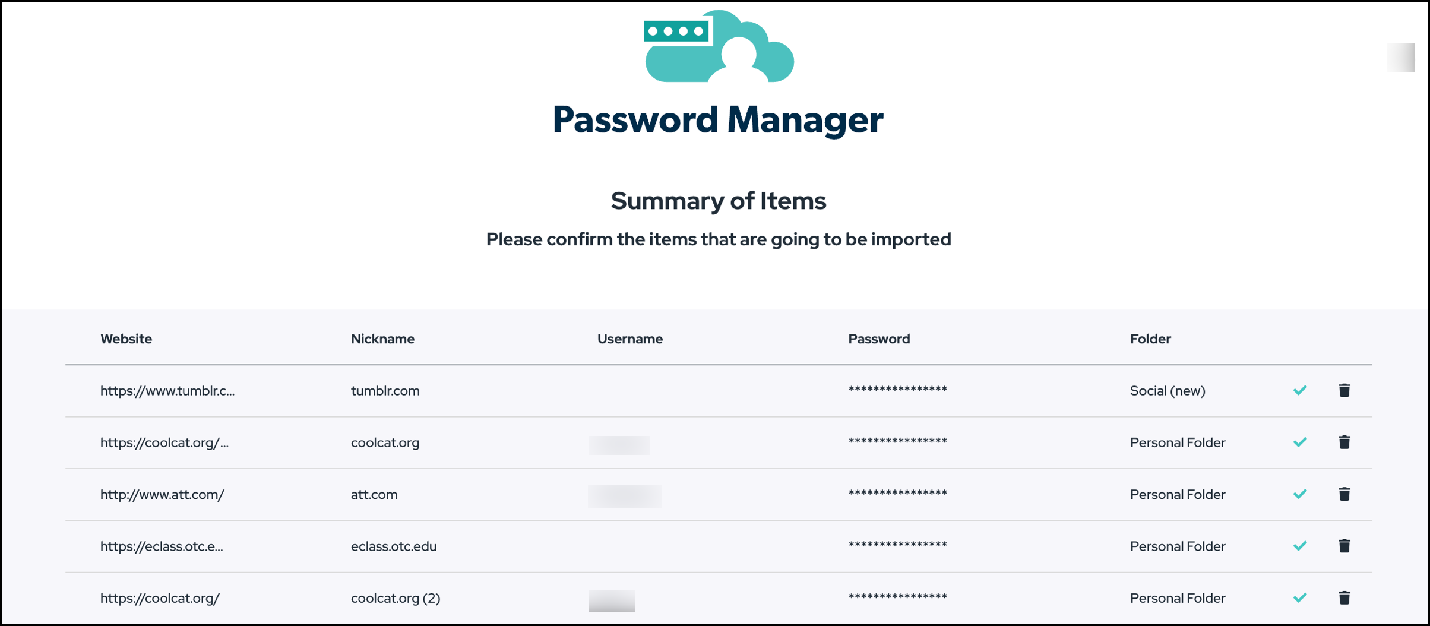Delete the coolcat.org (2) entry via trash icon

coord(1344,597)
